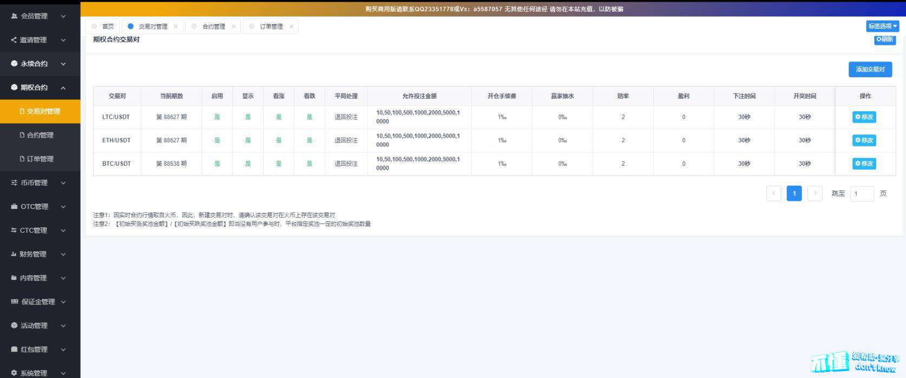Click the 财务管理 chart icon

pos(14,254)
